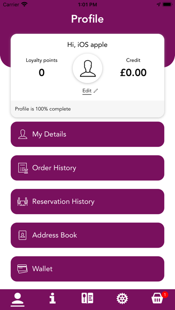Tap the credit card icon on Wallet
This screenshot has height=310, width=175.
[x=22, y=269]
